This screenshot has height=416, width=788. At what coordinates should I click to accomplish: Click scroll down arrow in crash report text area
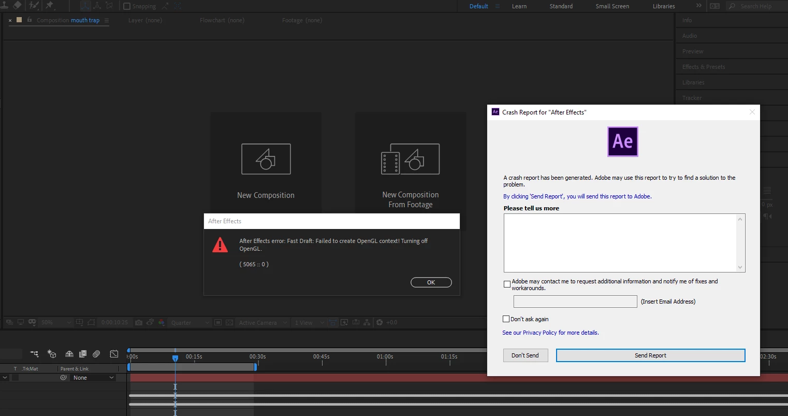click(740, 267)
